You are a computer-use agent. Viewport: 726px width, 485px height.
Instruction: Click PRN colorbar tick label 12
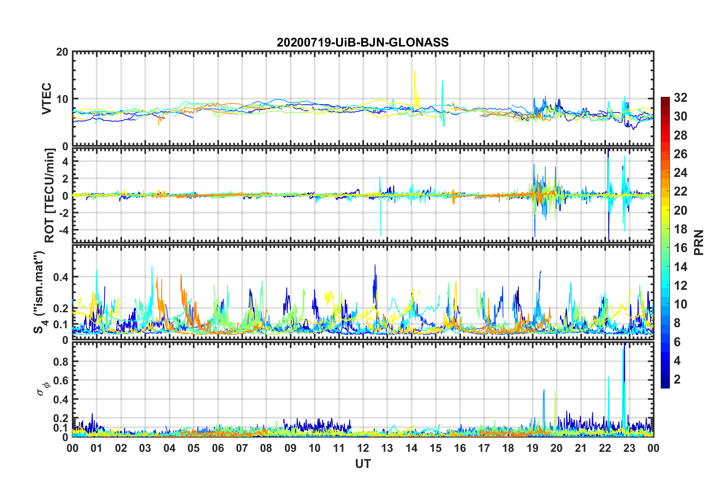[680, 286]
